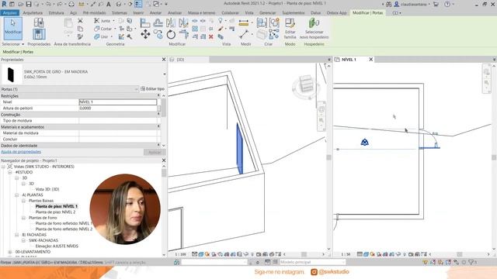Click the Offset tool icon
This screenshot has height=279, width=497.
(158, 22)
